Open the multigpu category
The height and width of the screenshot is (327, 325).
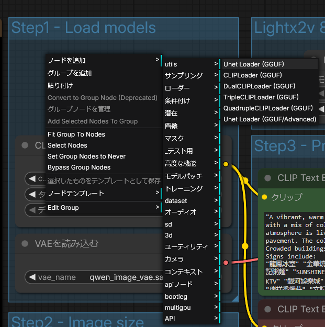point(192,308)
